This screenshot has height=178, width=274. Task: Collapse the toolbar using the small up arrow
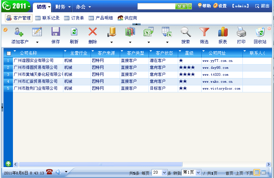pos(136,24)
